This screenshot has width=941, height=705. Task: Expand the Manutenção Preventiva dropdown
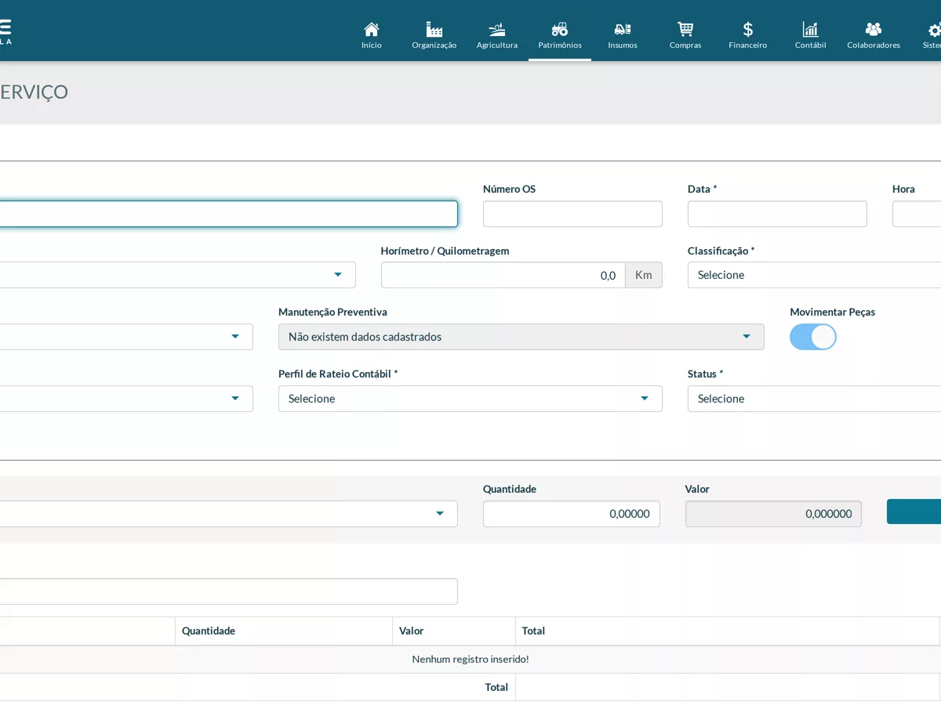coord(521,337)
